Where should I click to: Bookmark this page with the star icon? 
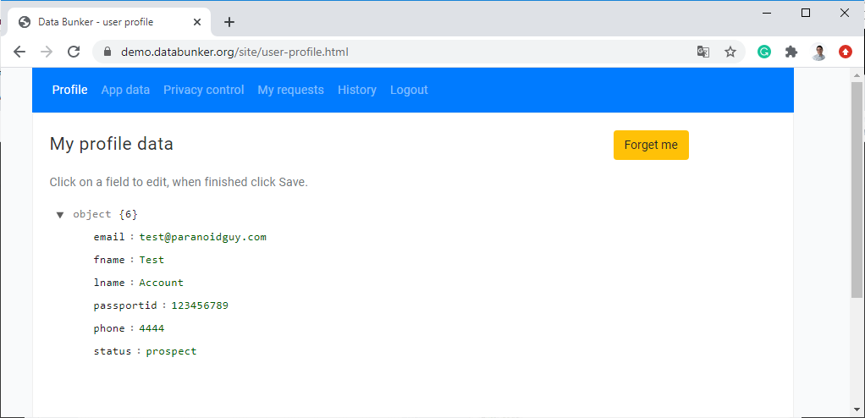coord(730,52)
